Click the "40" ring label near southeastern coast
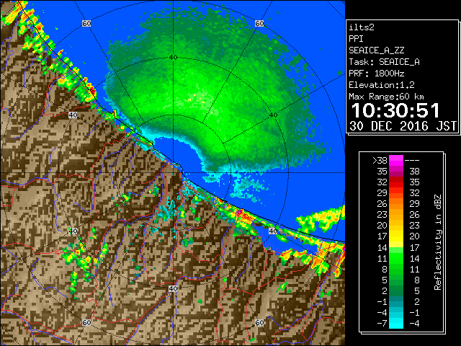This screenshot has height=346, width=461. 273,231
